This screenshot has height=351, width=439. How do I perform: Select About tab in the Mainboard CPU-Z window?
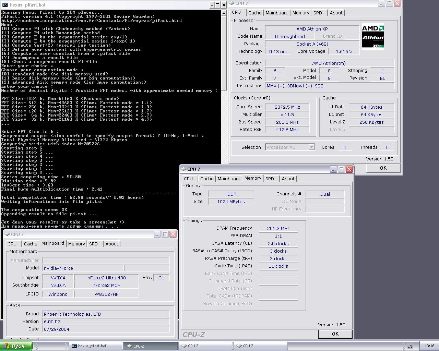tap(112, 244)
